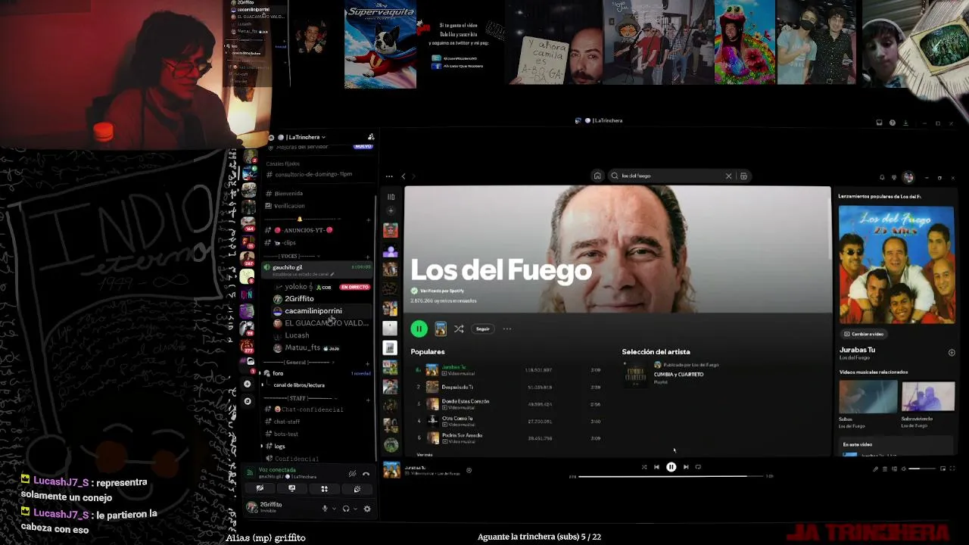Pause playback in the bottom player bar
969x545 pixels.
pos(671,467)
